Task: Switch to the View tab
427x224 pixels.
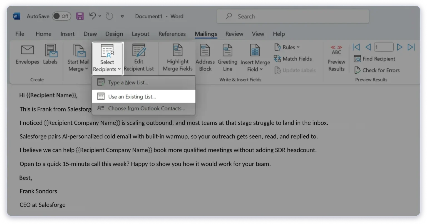Action: (x=258, y=34)
